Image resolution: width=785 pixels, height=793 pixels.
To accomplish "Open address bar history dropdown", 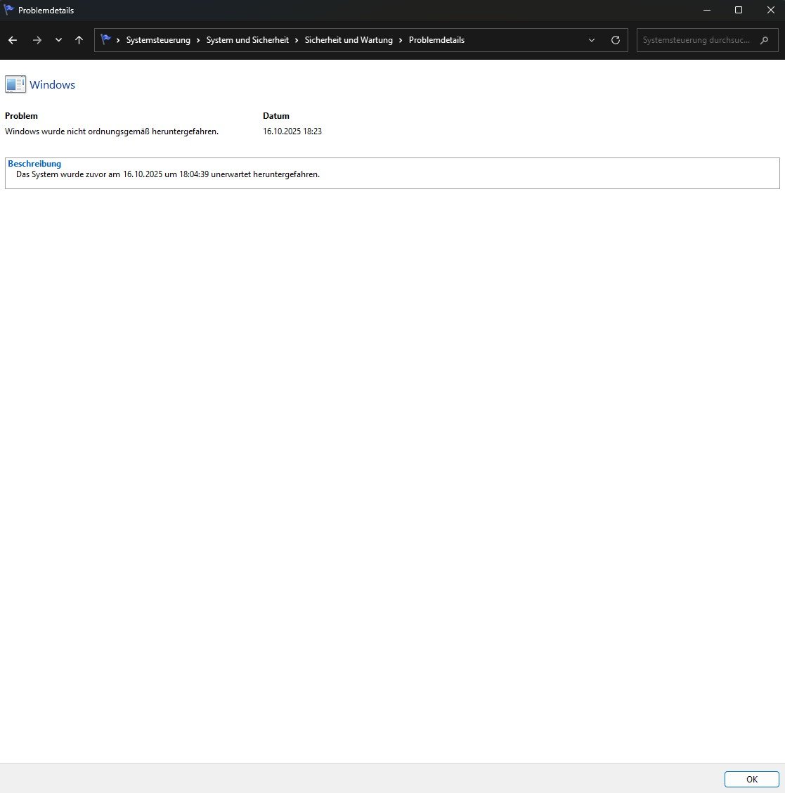I will pos(592,40).
